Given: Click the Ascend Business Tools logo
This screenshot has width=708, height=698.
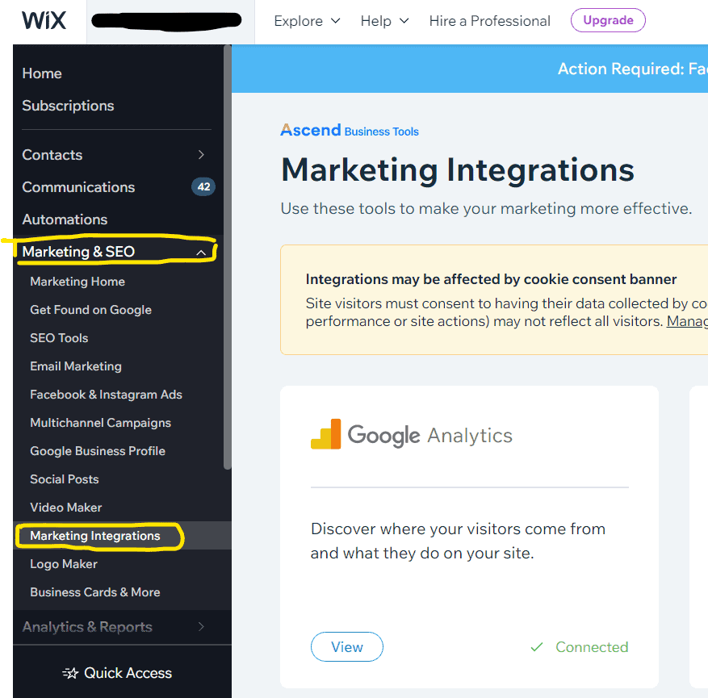Looking at the screenshot, I should click(x=350, y=131).
